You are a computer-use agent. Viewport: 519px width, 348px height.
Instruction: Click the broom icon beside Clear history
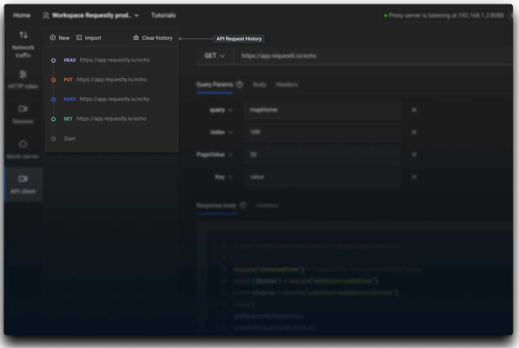[x=136, y=37]
